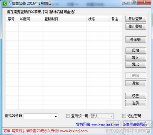Click the red 可信 promo status bar text
Image resolution: width=153 pixels, height=135 pixels.
(x=46, y=131)
